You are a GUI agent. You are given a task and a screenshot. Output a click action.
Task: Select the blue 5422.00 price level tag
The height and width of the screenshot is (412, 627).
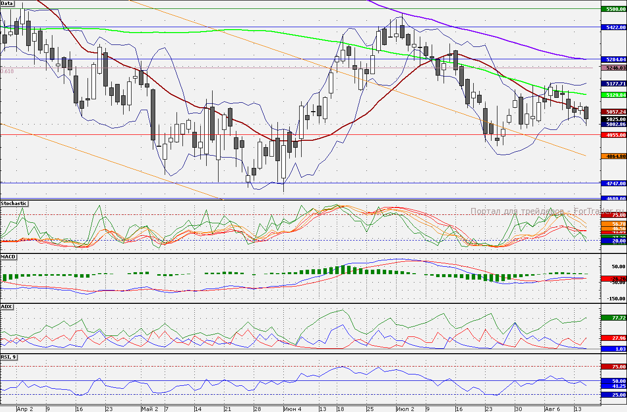pyautogui.click(x=613, y=27)
